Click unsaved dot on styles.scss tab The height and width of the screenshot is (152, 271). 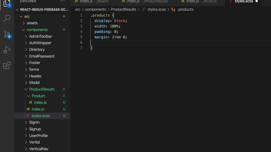point(257,1)
